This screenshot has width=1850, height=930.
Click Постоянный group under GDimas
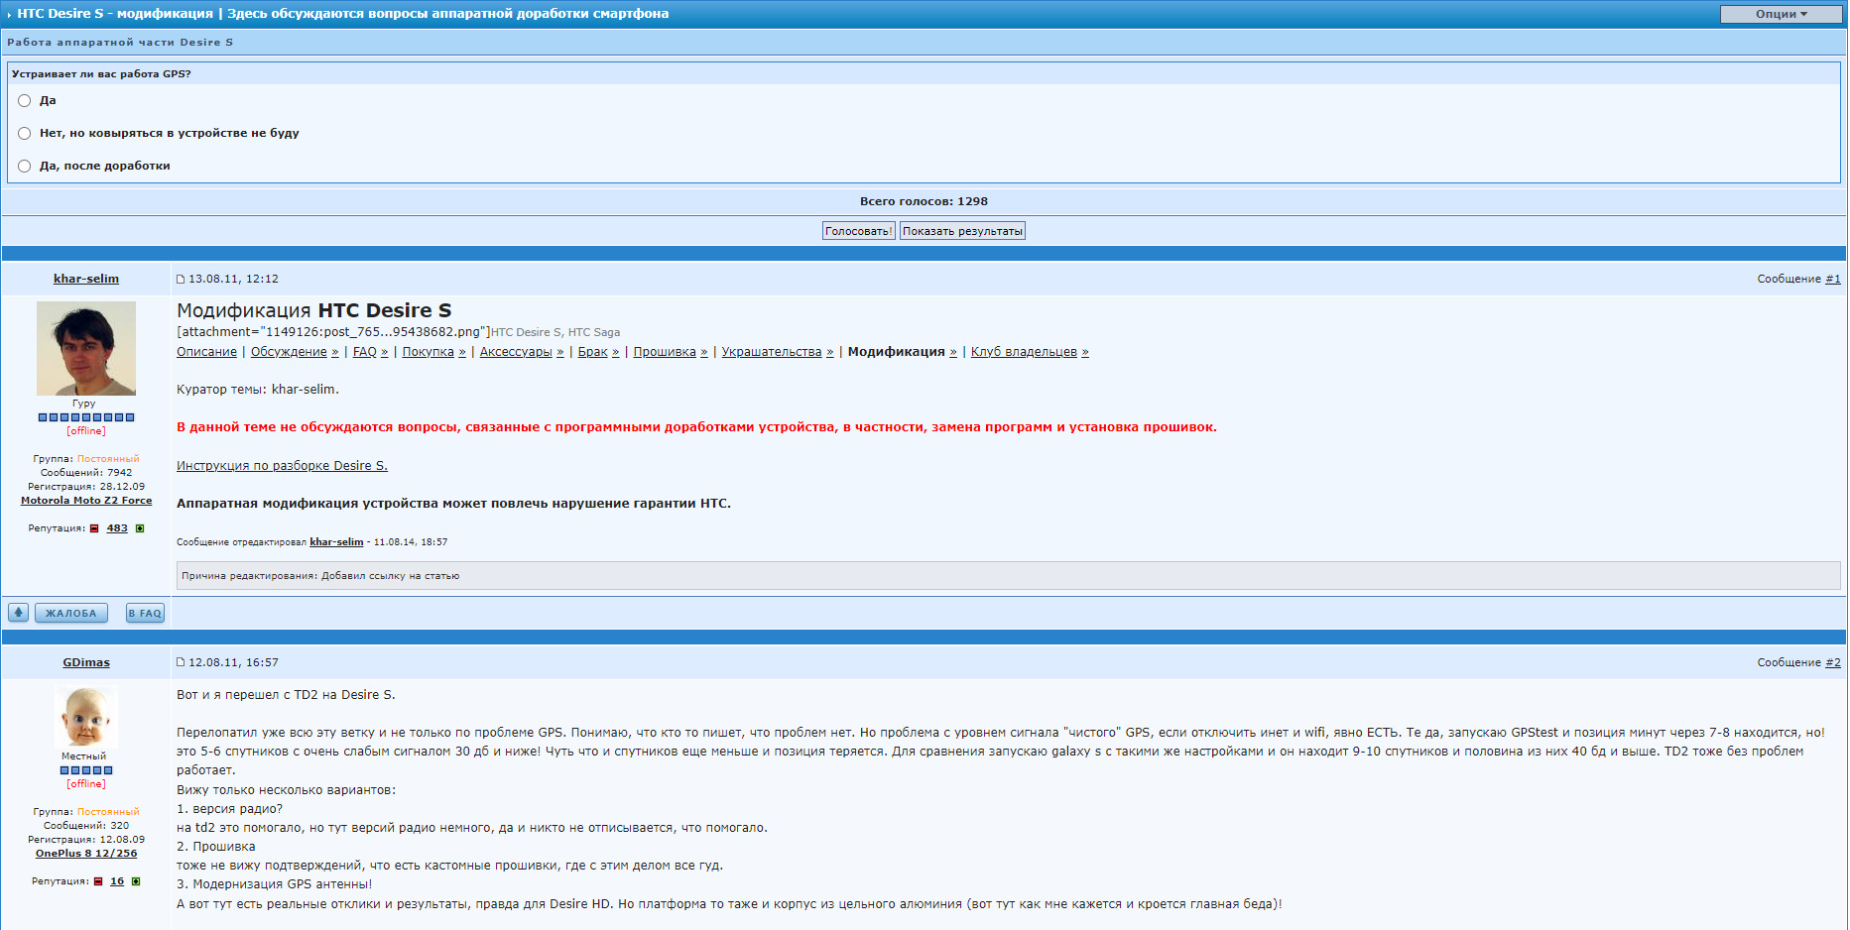point(108,812)
